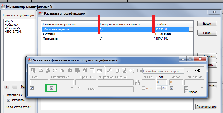Click the plus button under Группы спецификаций

coord(6,87)
